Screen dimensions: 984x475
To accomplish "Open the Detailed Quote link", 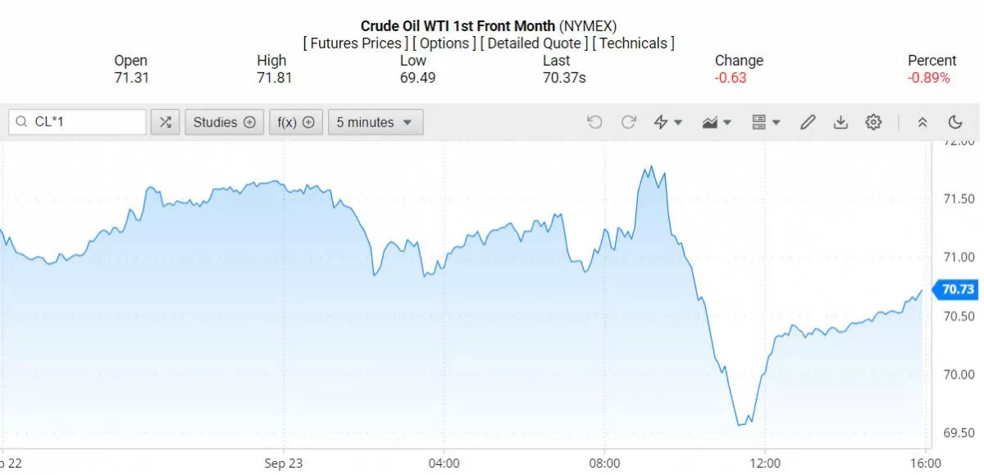I will pyautogui.click(x=534, y=43).
